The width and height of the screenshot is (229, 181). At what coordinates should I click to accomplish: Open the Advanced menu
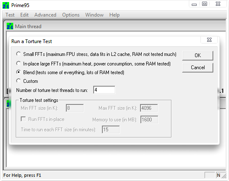coord(45,15)
